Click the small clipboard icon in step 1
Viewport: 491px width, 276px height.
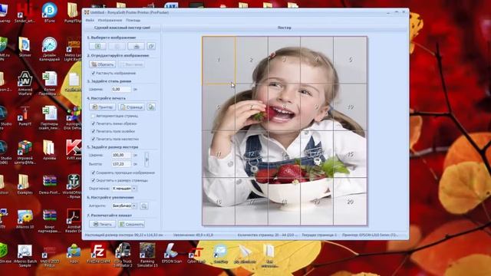coord(151,46)
